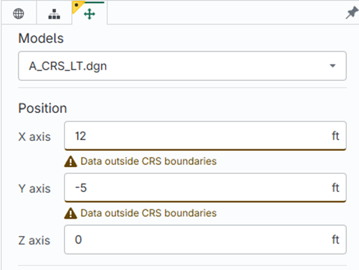
Task: Click the Models section heading
Action: click(x=41, y=38)
